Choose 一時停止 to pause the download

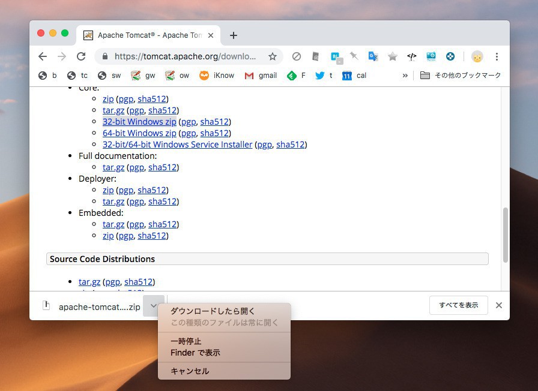tap(225, 341)
